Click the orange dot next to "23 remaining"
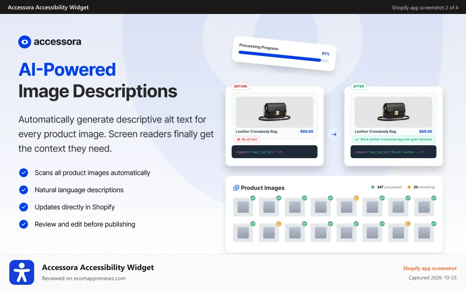Viewport: 466px width, 291px height. [409, 187]
